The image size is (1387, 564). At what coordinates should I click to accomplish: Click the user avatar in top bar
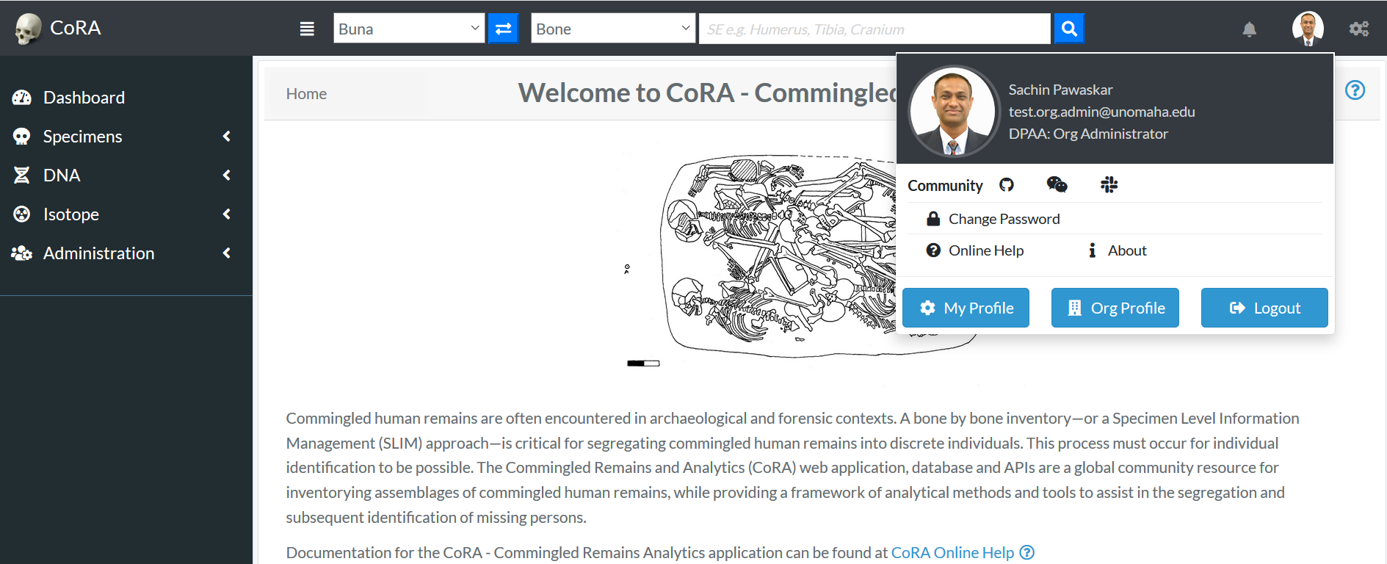[1308, 29]
